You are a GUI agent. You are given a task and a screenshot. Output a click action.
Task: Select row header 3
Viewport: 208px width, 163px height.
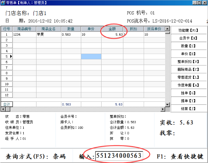[7, 45]
